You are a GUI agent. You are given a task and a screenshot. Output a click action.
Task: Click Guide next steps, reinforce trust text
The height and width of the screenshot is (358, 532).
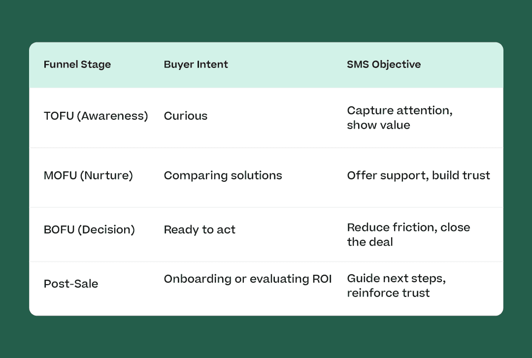[x=396, y=286]
